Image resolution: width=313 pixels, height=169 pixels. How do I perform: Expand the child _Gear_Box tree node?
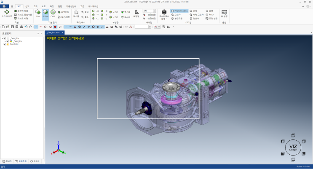tap(5, 41)
